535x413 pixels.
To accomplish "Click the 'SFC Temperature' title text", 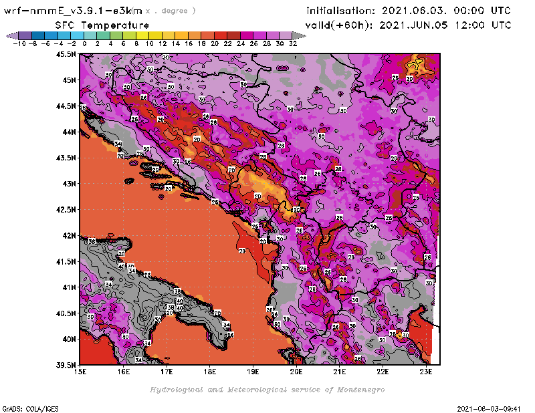I will 102,25.
